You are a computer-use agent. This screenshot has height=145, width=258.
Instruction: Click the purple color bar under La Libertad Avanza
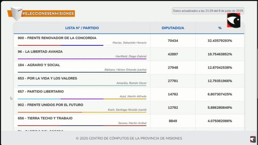click(82, 59)
